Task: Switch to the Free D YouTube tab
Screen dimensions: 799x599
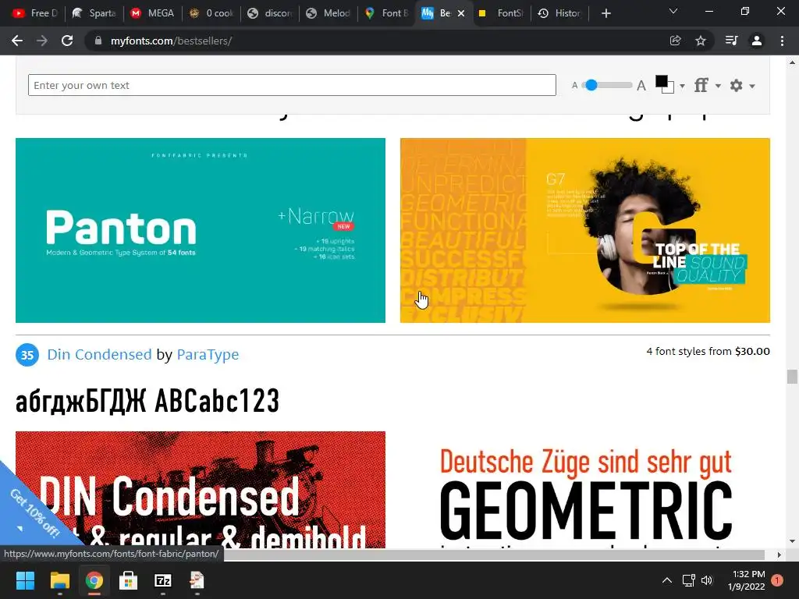Action: [34, 13]
